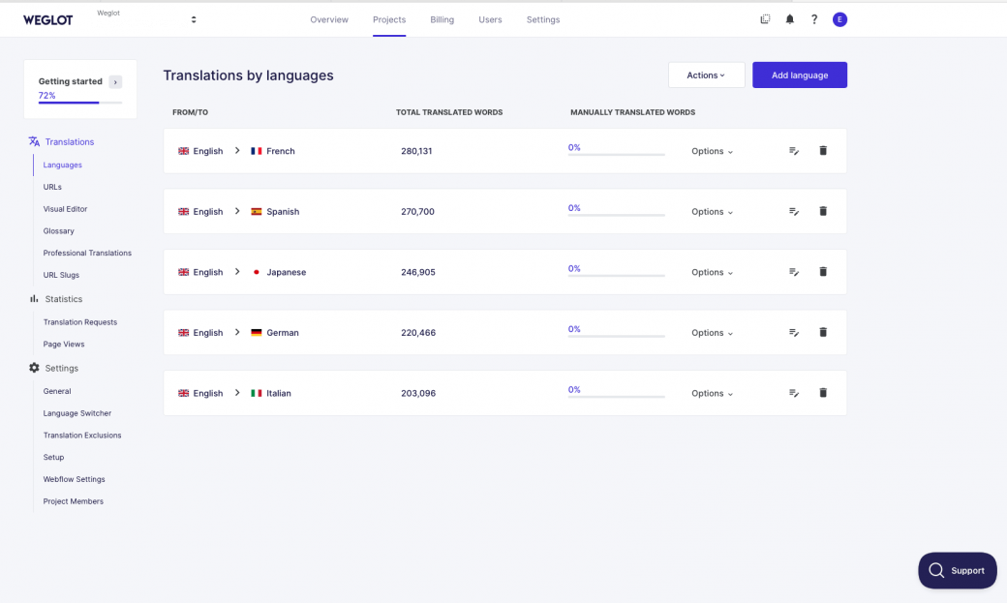Viewport: 1007px width, 603px height.
Task: Open Translation Requests
Action: point(80,322)
